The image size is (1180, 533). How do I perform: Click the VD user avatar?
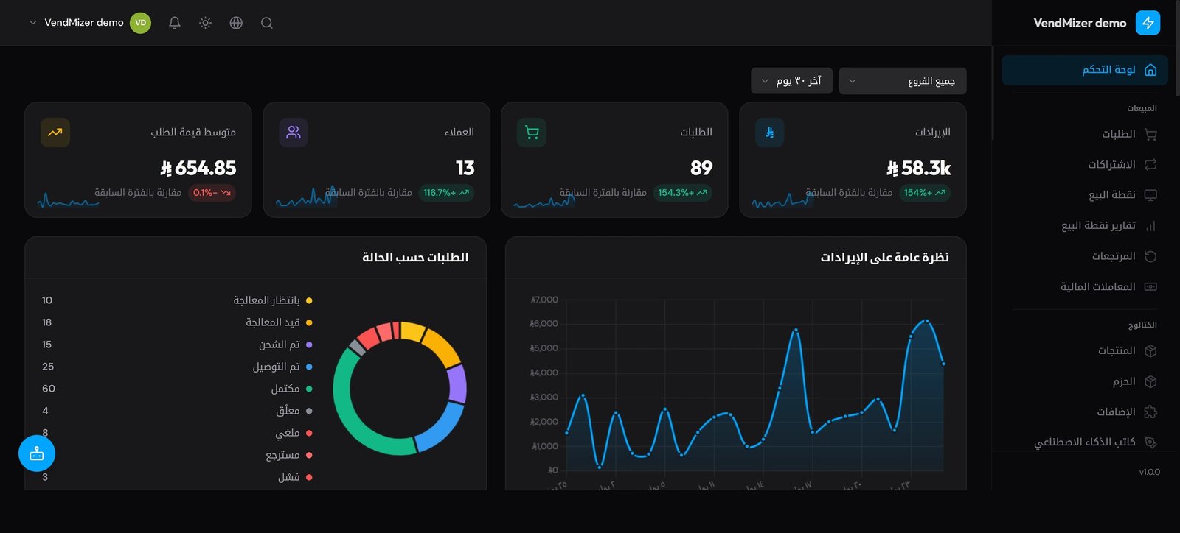pyautogui.click(x=140, y=23)
